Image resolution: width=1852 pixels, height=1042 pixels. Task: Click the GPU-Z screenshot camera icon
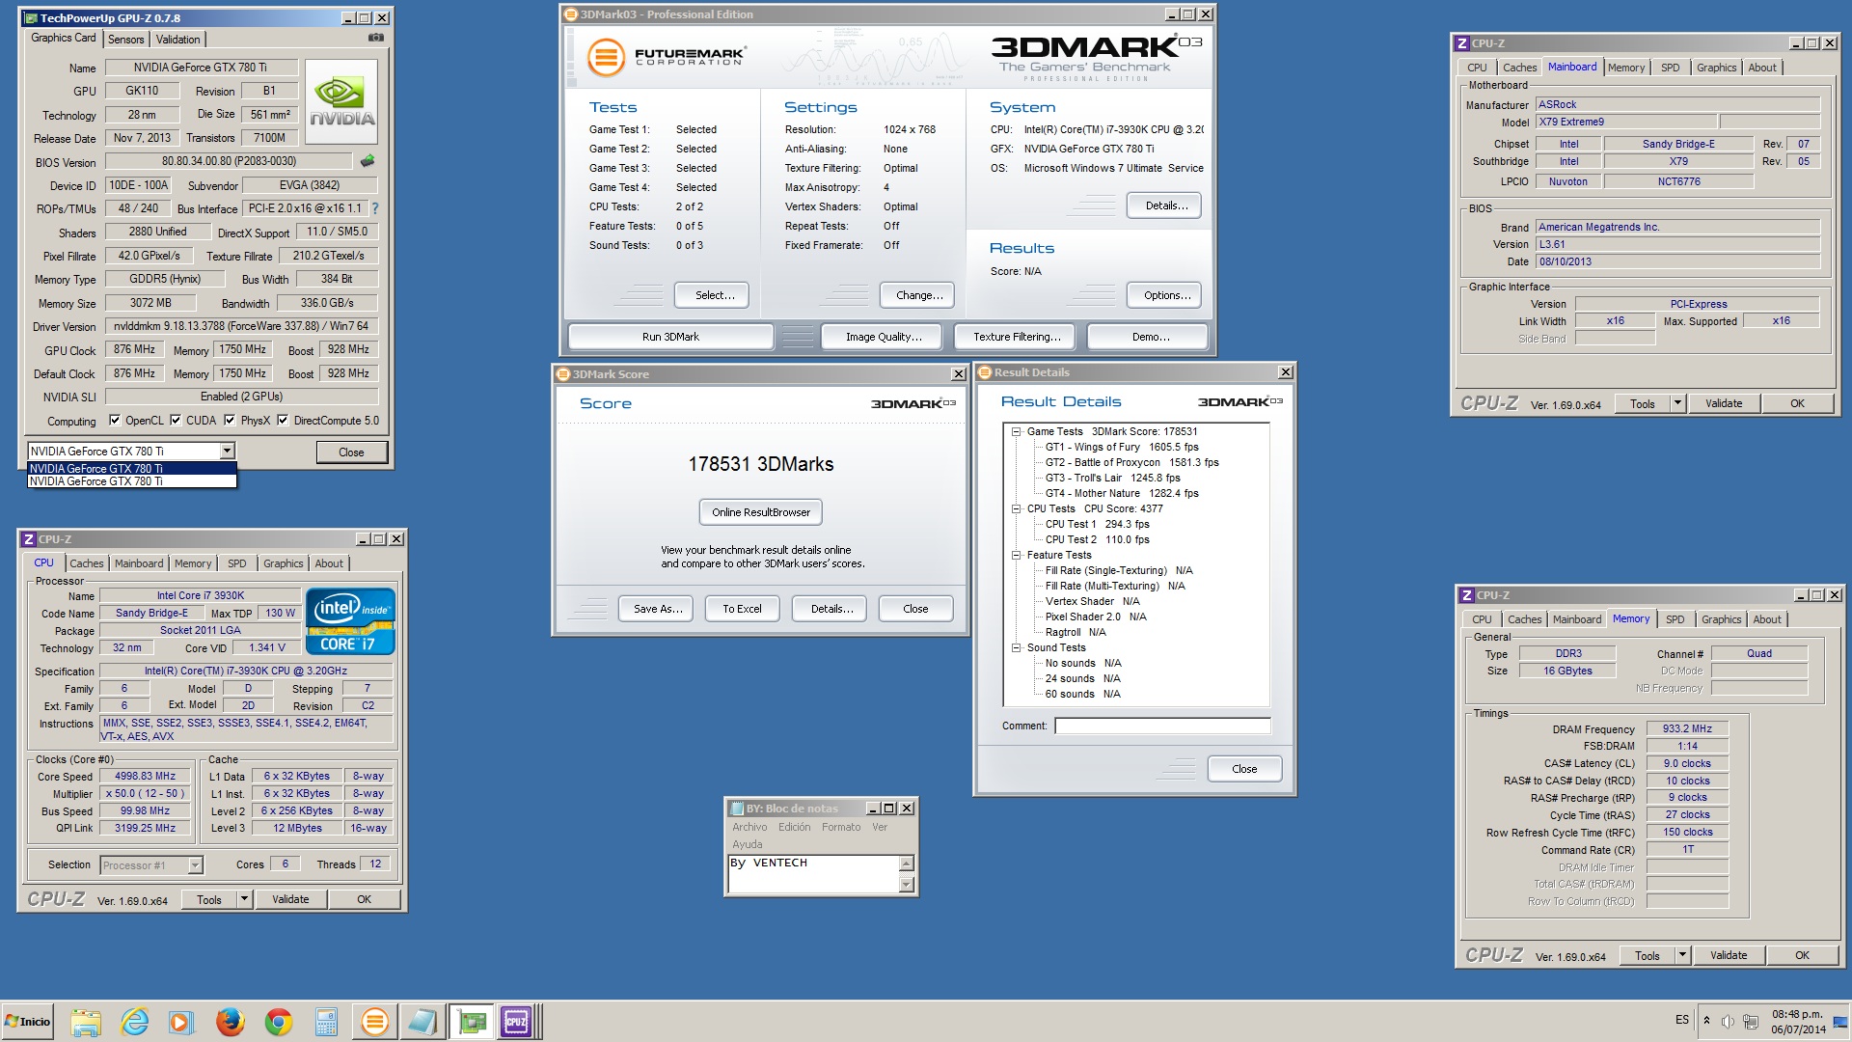(376, 38)
